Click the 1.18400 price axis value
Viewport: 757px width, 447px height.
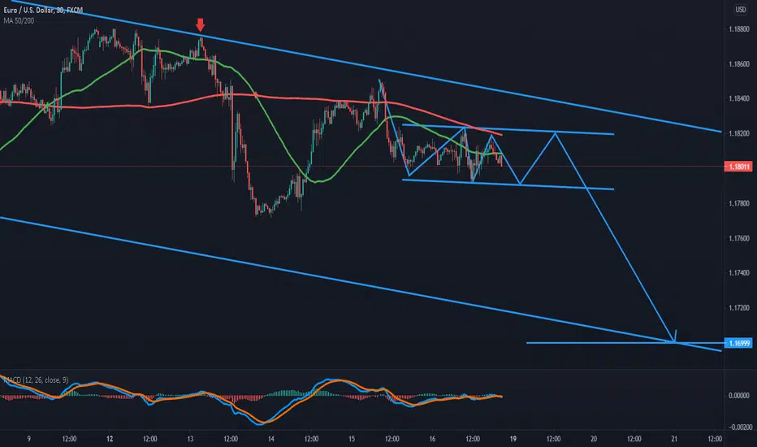(x=738, y=98)
